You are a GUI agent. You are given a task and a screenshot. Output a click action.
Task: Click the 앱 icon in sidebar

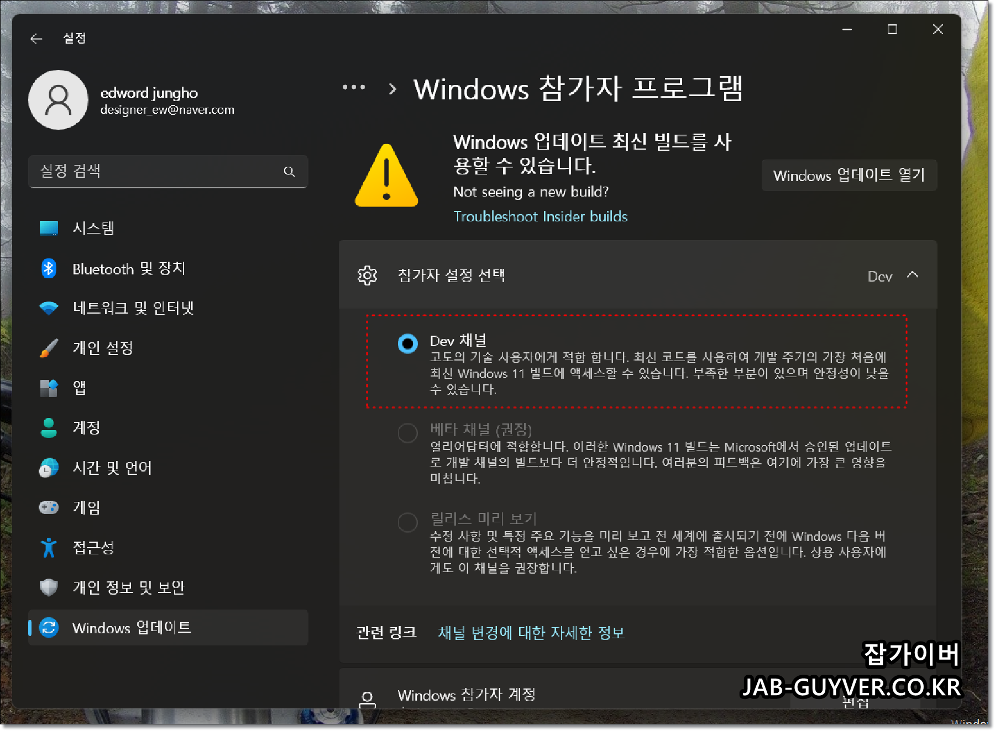(49, 388)
